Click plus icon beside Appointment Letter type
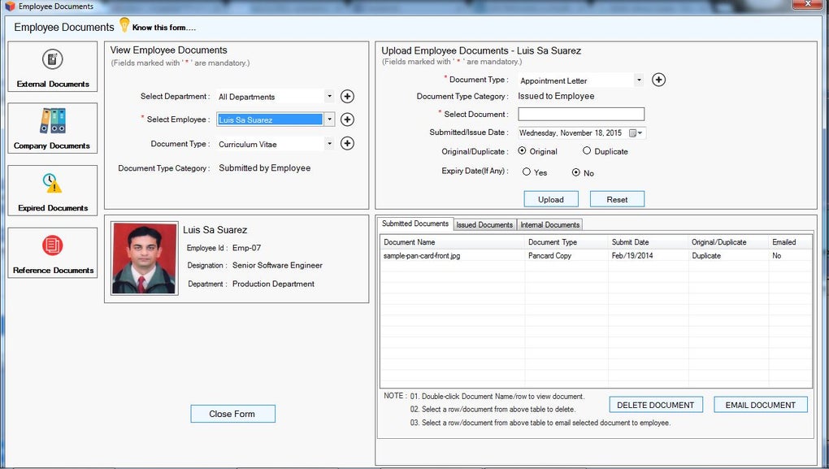This screenshot has width=829, height=469. (658, 80)
